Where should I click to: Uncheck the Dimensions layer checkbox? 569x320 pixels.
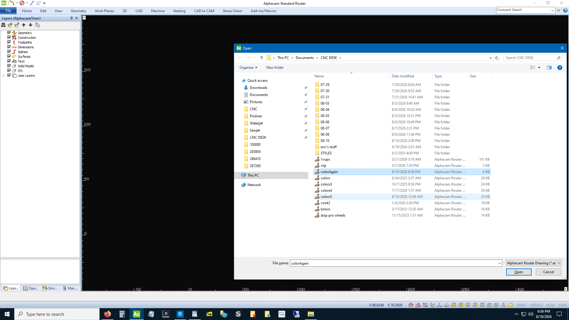point(9,47)
